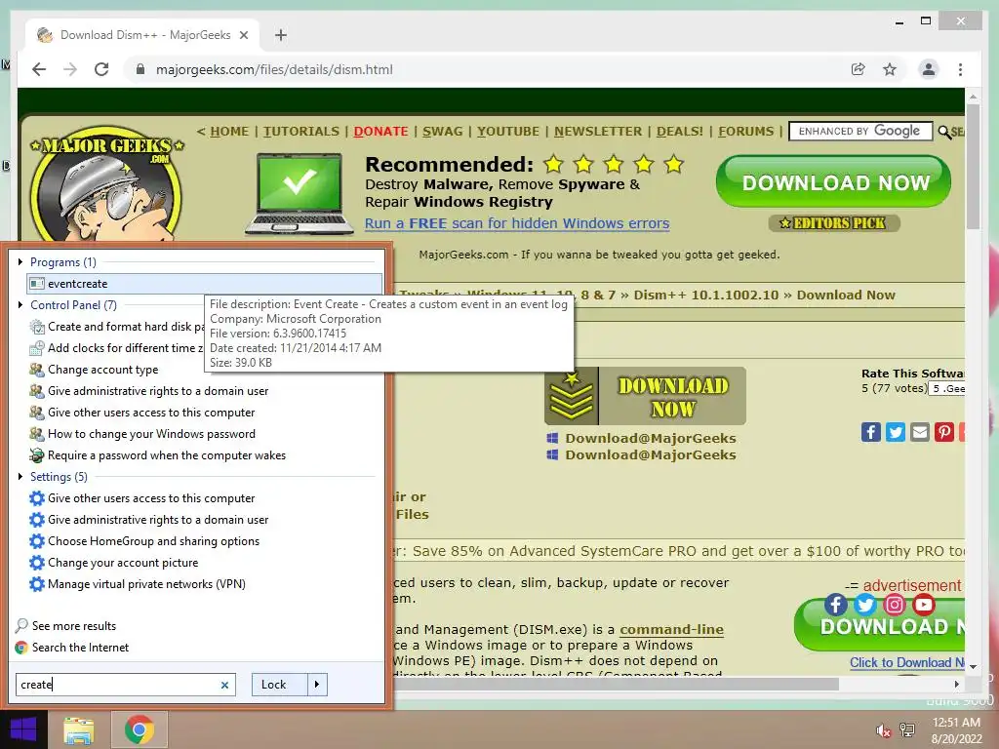999x749 pixels.
Task: Open the DONATE menu link
Action: [x=380, y=132]
